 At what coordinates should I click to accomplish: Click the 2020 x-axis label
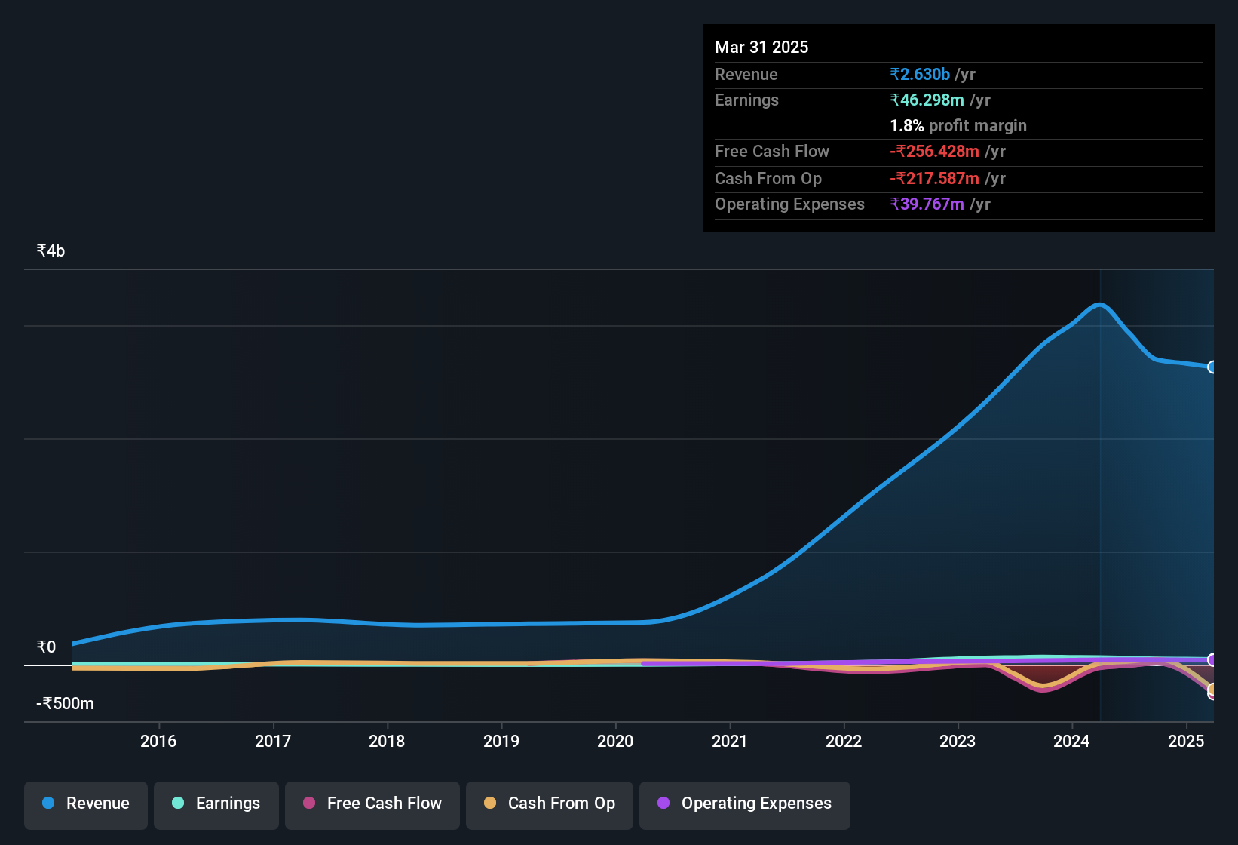tap(615, 741)
